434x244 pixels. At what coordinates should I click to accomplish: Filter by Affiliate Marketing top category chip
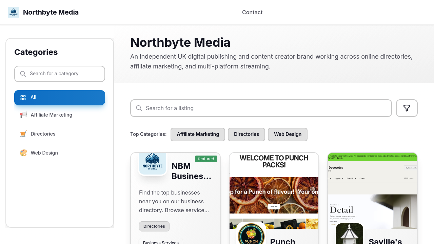pos(198,134)
